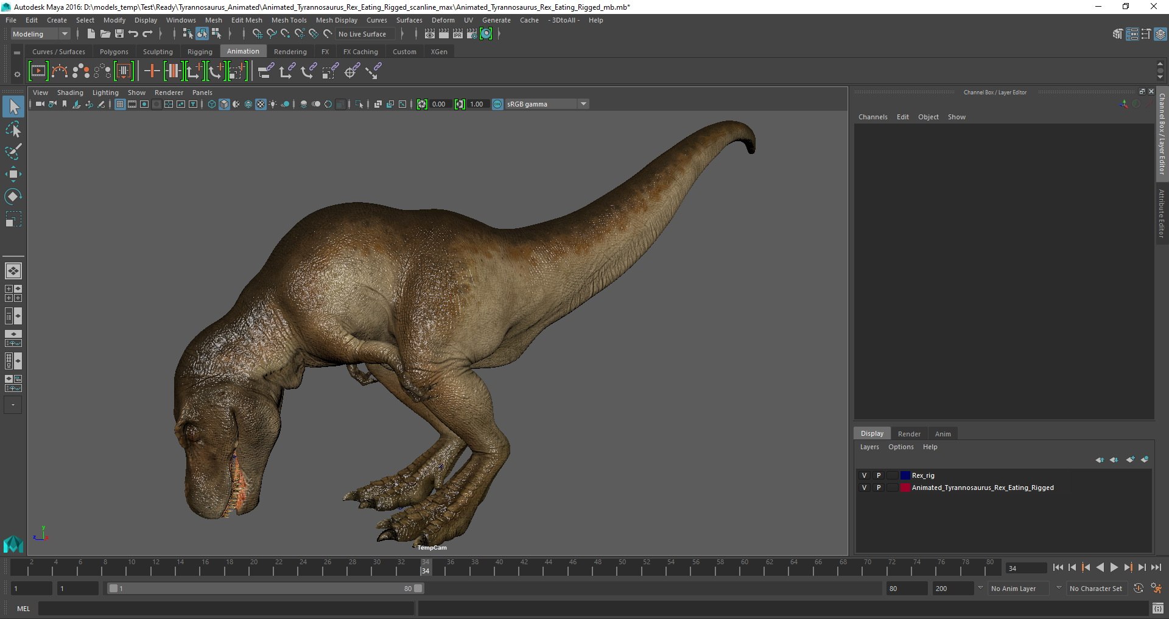This screenshot has width=1169, height=619.
Task: Open the shelf options menu gear icon
Action: 17,74
